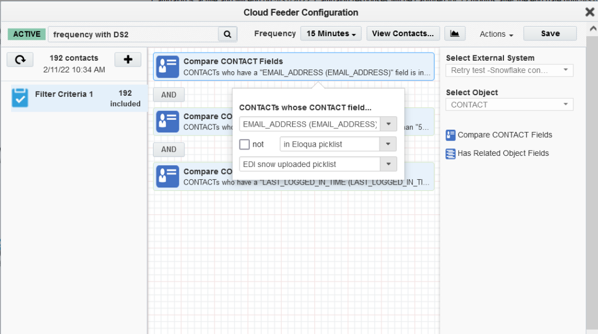Screen dimensions: 598x334
Task: Click the search magnifier icon
Action: click(x=228, y=34)
